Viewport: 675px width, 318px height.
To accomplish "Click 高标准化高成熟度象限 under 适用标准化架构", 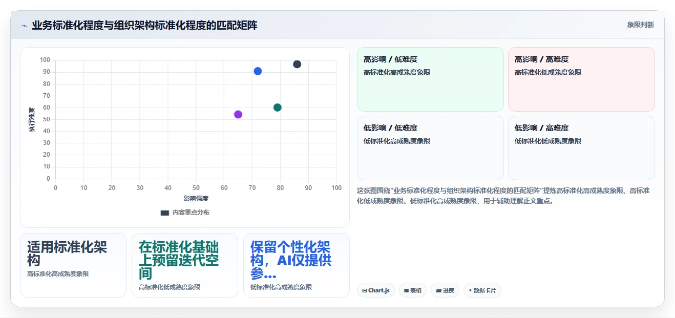I will click(58, 274).
